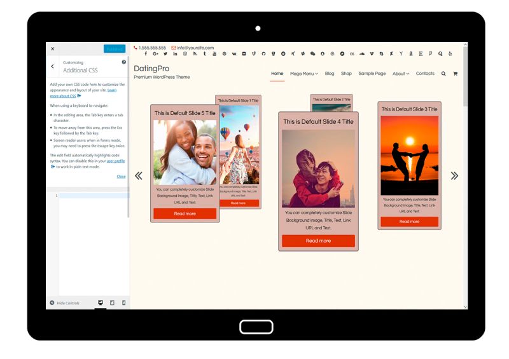Click 'This is Default Slide 4 Title'
This screenshot has width=509, height=359.
(x=318, y=121)
